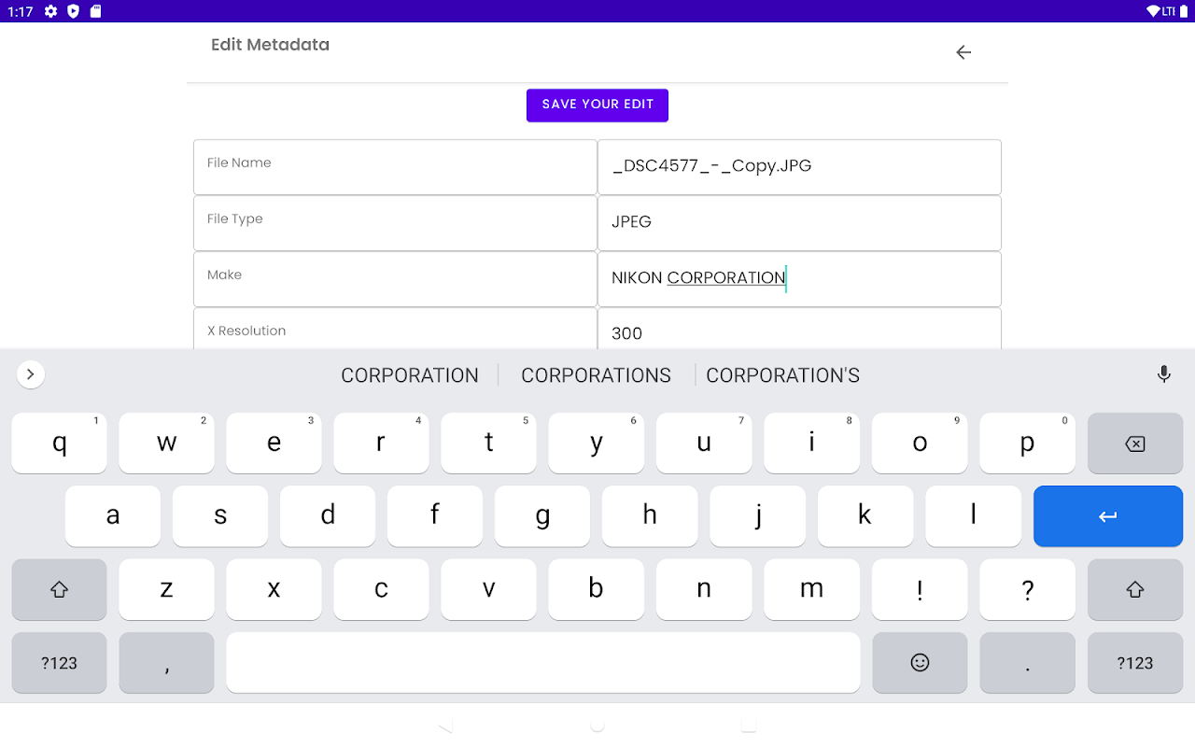Tap the x key

pos(274,589)
